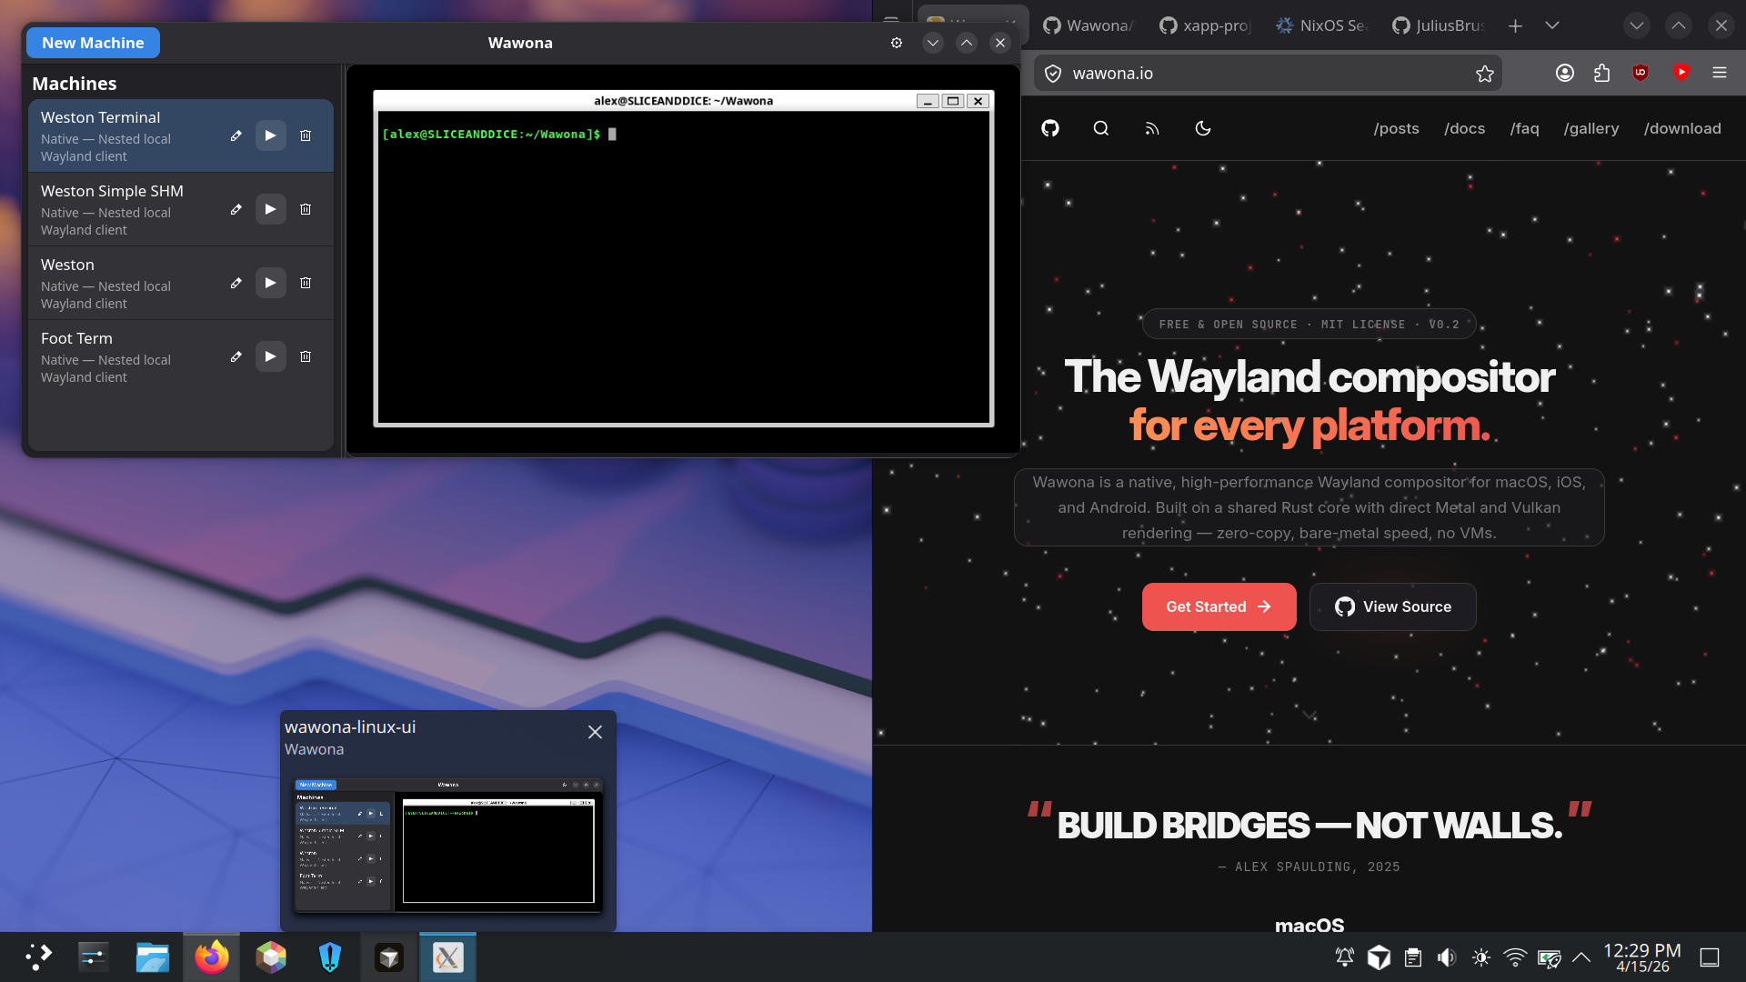Switch to the xapp-proj browser tab
Viewport: 1746px width, 982px height.
(1204, 25)
